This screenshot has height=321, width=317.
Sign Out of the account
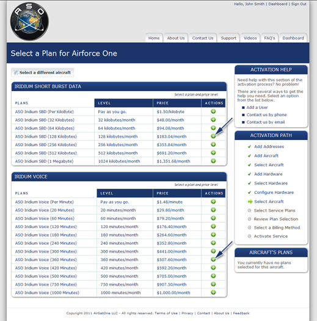[299, 4]
